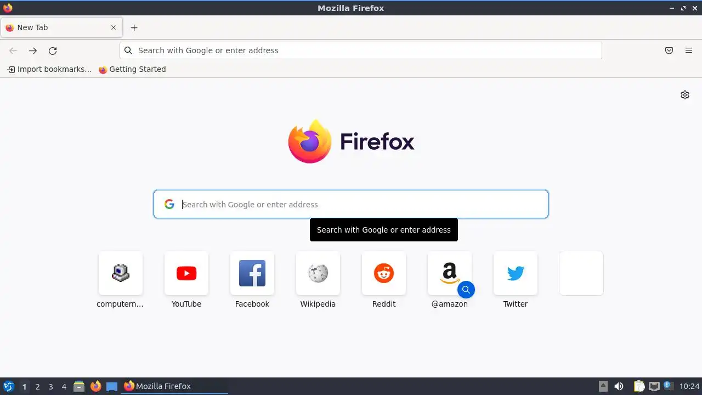Screen dimensions: 702x395
Task: Switch to virtual desktop 3
Action: [x=50, y=387]
